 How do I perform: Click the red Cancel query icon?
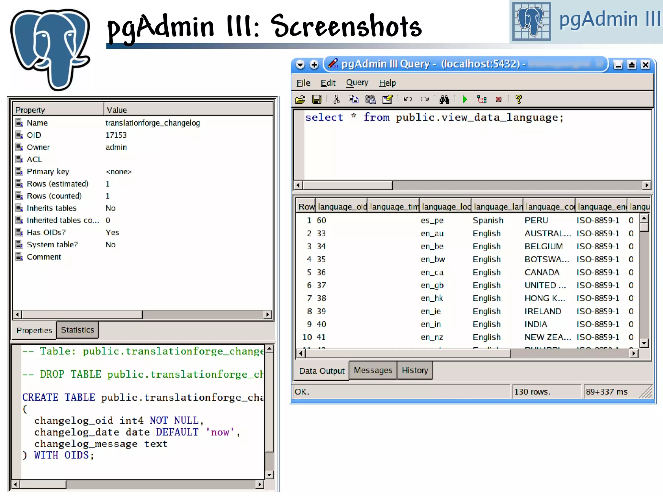[499, 99]
